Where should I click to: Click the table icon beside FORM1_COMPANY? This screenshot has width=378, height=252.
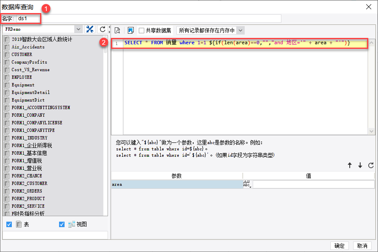point(7,115)
